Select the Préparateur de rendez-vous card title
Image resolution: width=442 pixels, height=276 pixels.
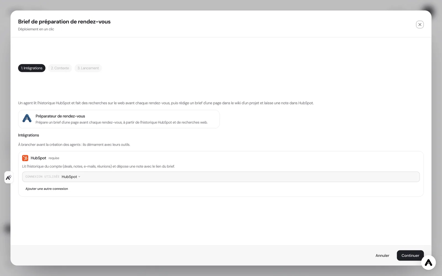60,116
